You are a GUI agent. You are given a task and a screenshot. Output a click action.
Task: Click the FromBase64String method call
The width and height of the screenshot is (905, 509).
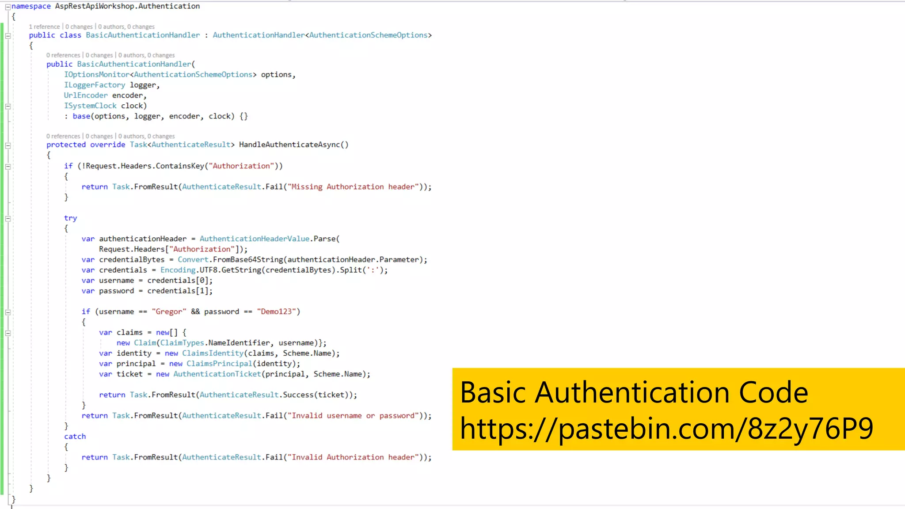click(x=248, y=260)
